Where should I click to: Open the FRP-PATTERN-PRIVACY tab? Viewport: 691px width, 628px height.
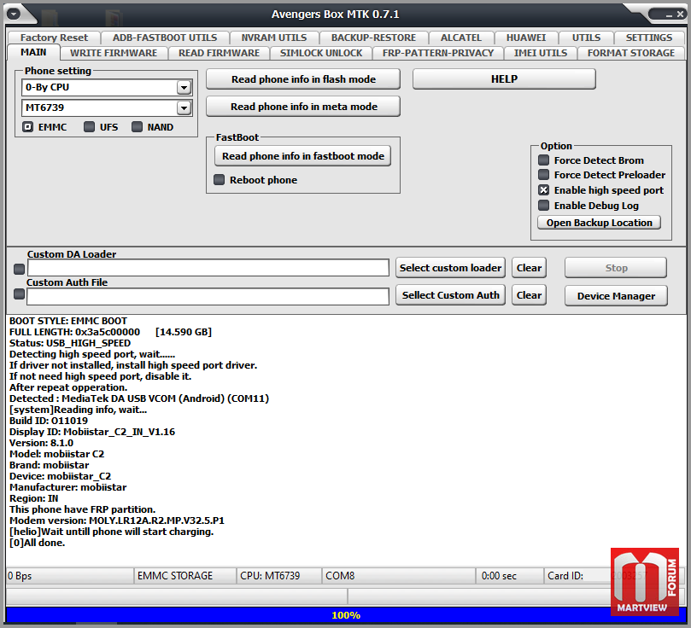(x=438, y=53)
